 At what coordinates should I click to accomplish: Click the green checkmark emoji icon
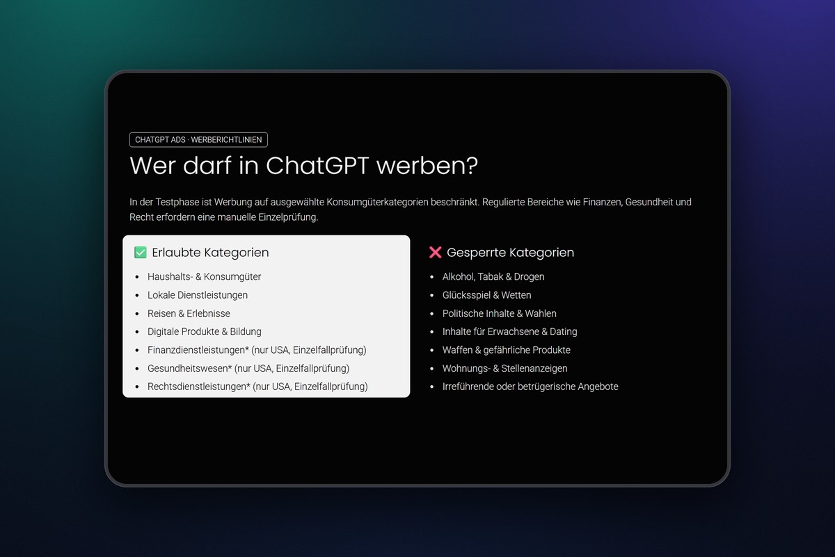[x=141, y=253]
